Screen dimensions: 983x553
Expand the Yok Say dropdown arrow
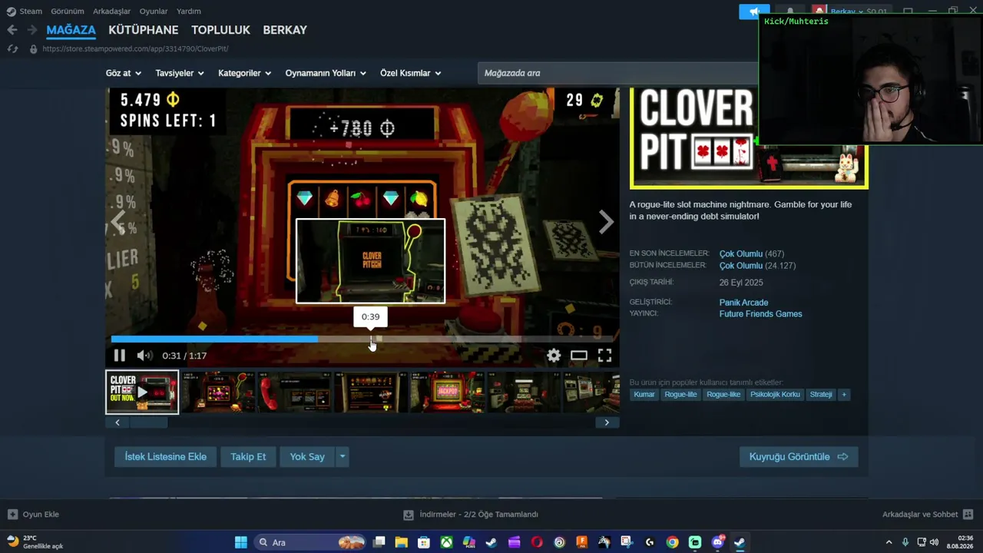(343, 457)
